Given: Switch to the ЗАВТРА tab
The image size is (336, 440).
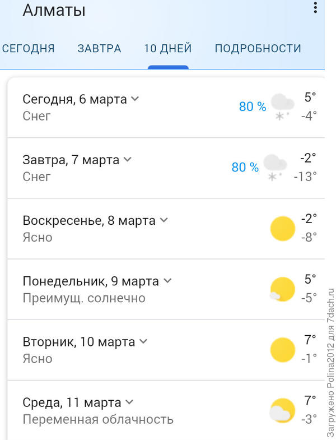Looking at the screenshot, I should [x=99, y=48].
